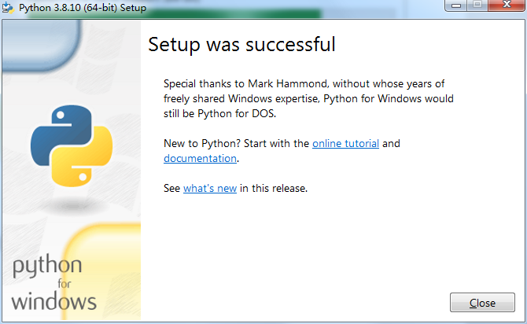Click the greyed-out maximize window button

click(477, 6)
